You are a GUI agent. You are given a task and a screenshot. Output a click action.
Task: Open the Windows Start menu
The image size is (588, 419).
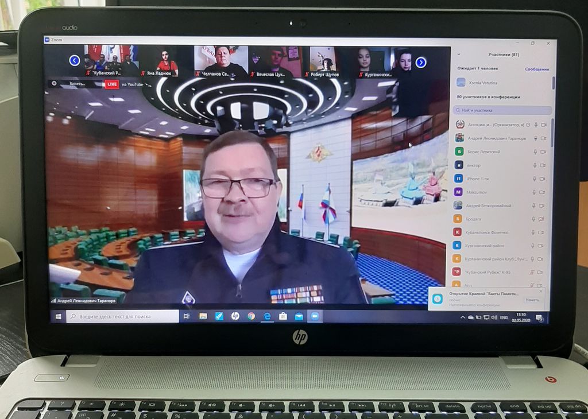coord(59,316)
